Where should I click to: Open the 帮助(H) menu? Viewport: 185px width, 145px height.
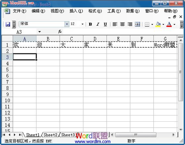[170, 11]
